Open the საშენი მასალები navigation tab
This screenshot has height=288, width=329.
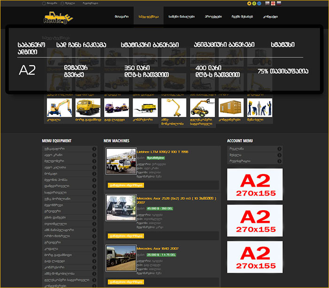click(x=181, y=16)
